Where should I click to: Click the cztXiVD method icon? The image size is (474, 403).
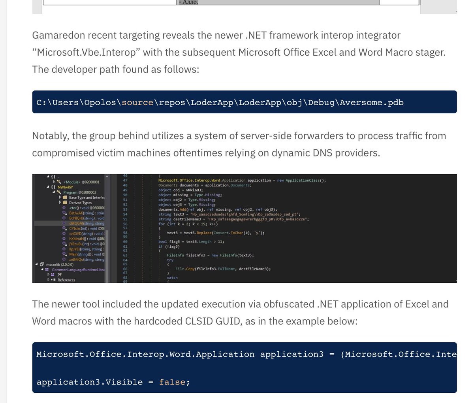[64, 233]
